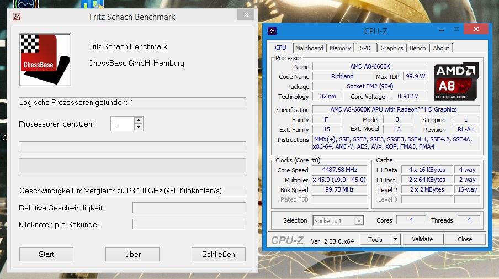The height and width of the screenshot is (279, 499).
Task: Start the Fritz chess benchmark
Action: coord(46,254)
